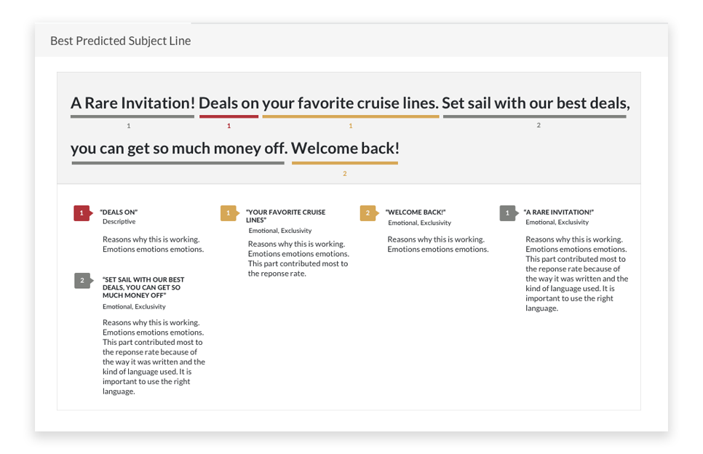Click the gray underline under "you can get so much money off"
The height and width of the screenshot is (454, 703).
[178, 163]
